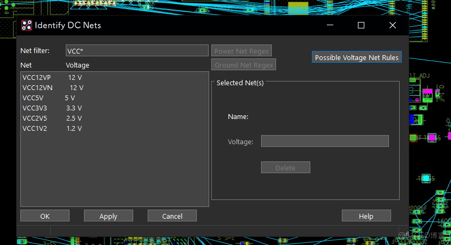The width and height of the screenshot is (451, 245).
Task: Click the 2.5 V voltage value
Action: [x=74, y=118]
